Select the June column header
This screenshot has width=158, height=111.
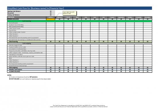[95, 17]
